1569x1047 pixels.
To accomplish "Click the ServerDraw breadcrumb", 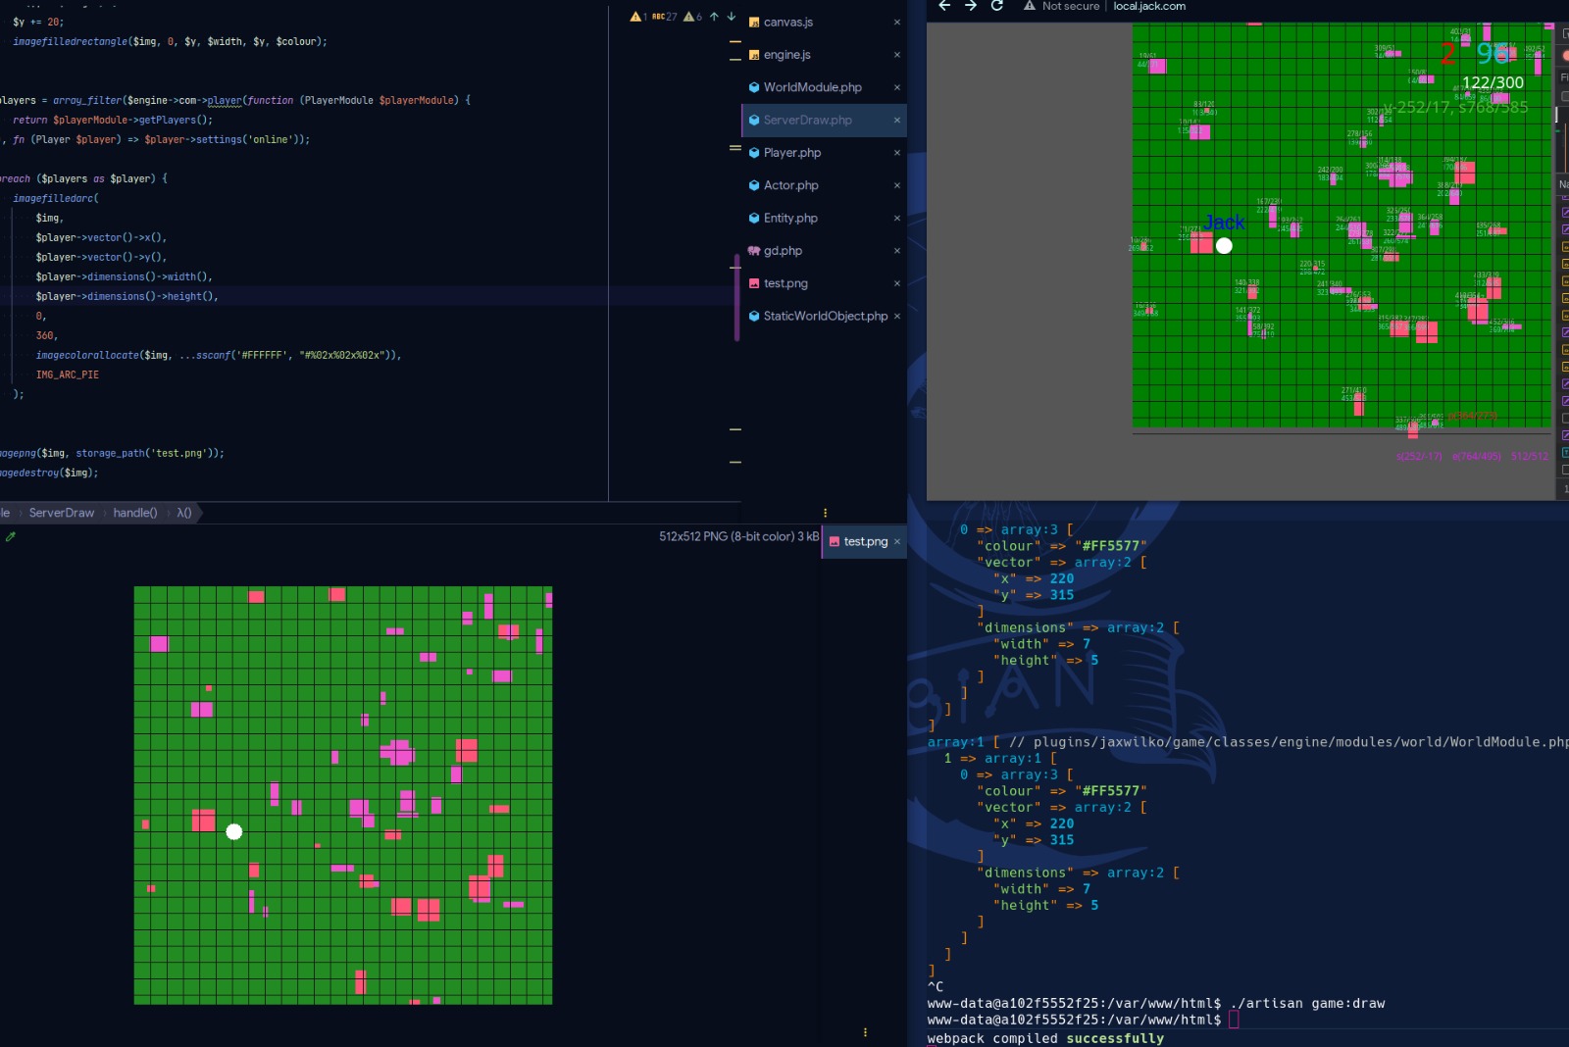I will [62, 513].
